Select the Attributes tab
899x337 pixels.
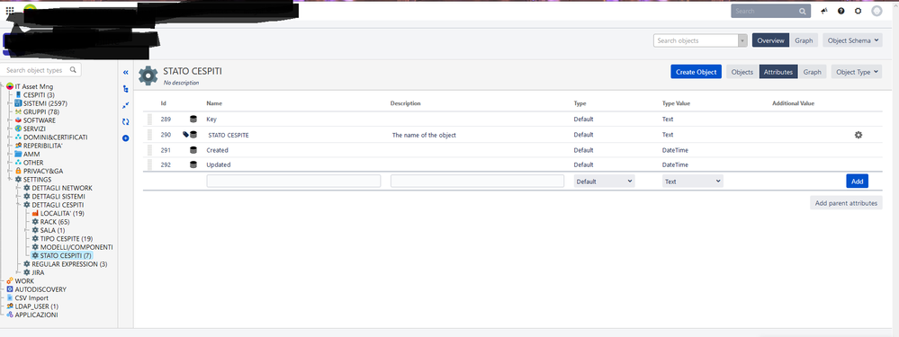778,72
